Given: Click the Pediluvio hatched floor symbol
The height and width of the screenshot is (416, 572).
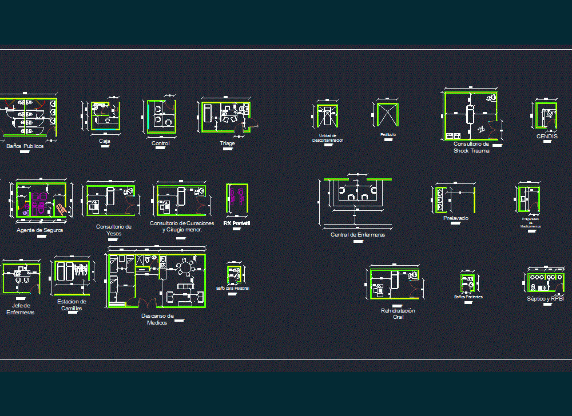Looking at the screenshot, I should [387, 114].
